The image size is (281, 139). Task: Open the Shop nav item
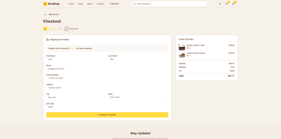click(x=80, y=4)
